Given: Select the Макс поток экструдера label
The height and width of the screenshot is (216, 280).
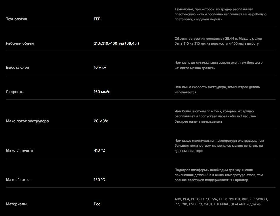Looking at the screenshot, I should [27, 121].
